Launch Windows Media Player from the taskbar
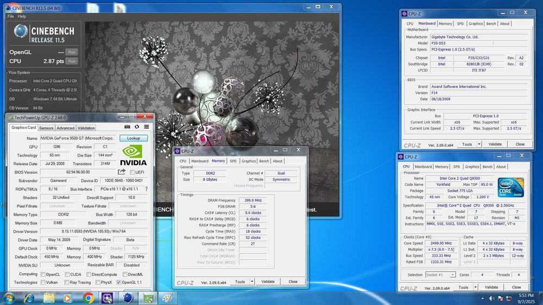This screenshot has height=305, width=543. (x=67, y=297)
